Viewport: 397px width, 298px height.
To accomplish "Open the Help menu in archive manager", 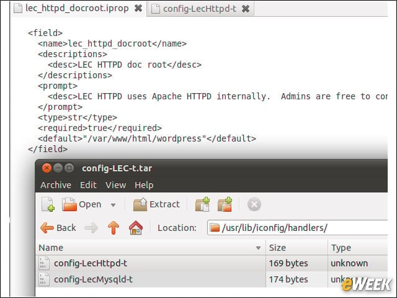I will (x=144, y=185).
